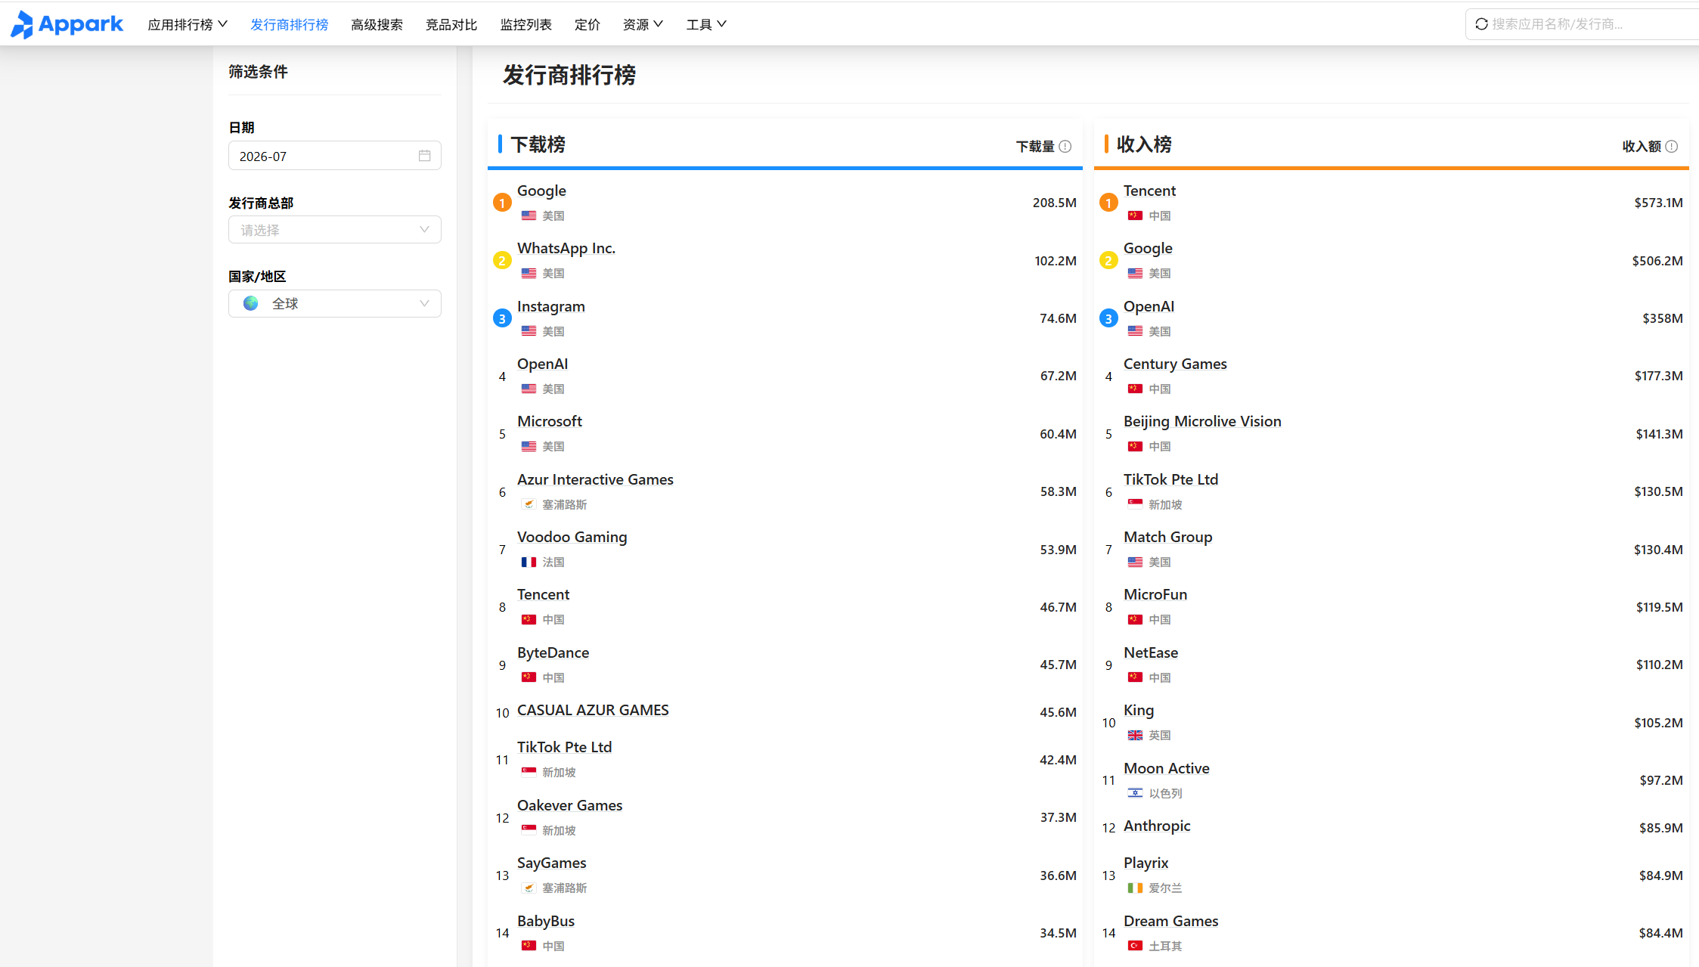
Task: Select 监控列表 in the top navigation
Action: coord(526,24)
